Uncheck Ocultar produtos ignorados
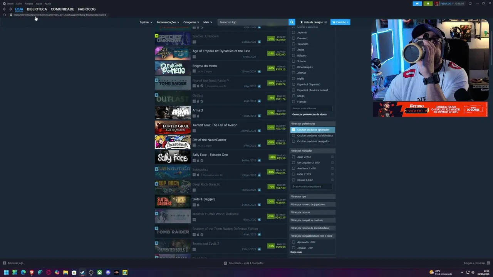 pyautogui.click(x=293, y=130)
